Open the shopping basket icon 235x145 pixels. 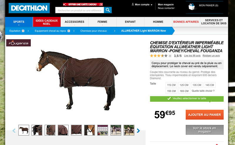(192, 7)
